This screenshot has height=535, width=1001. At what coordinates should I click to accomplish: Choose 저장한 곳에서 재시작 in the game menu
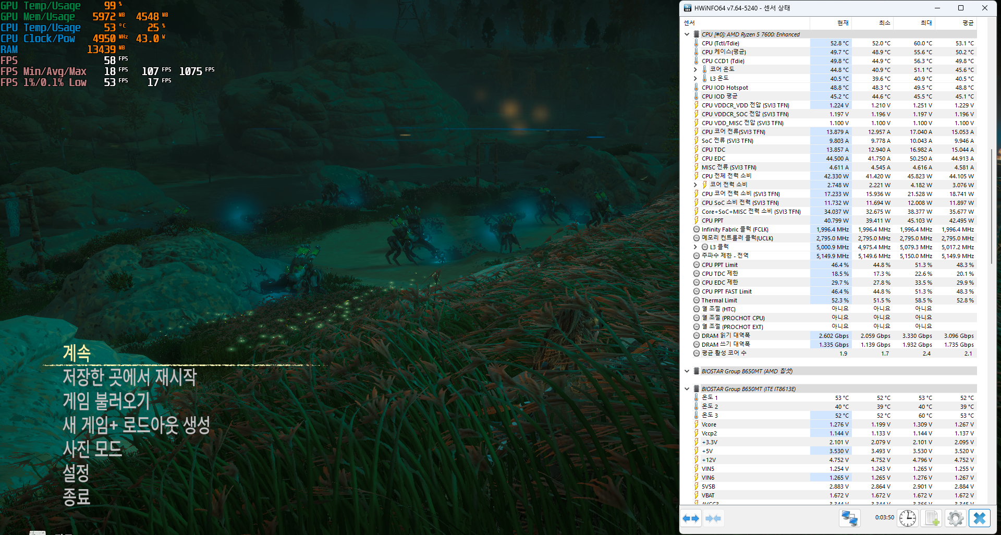tap(129, 377)
